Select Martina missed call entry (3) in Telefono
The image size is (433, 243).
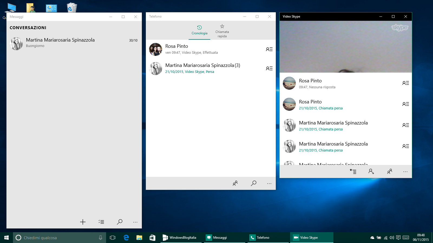(x=211, y=69)
